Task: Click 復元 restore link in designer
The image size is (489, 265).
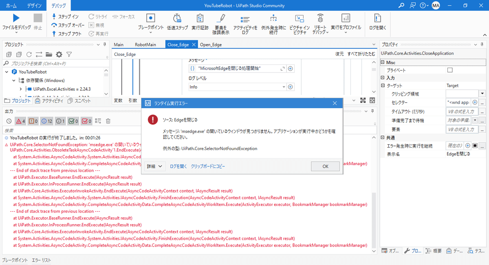Action: [x=339, y=54]
